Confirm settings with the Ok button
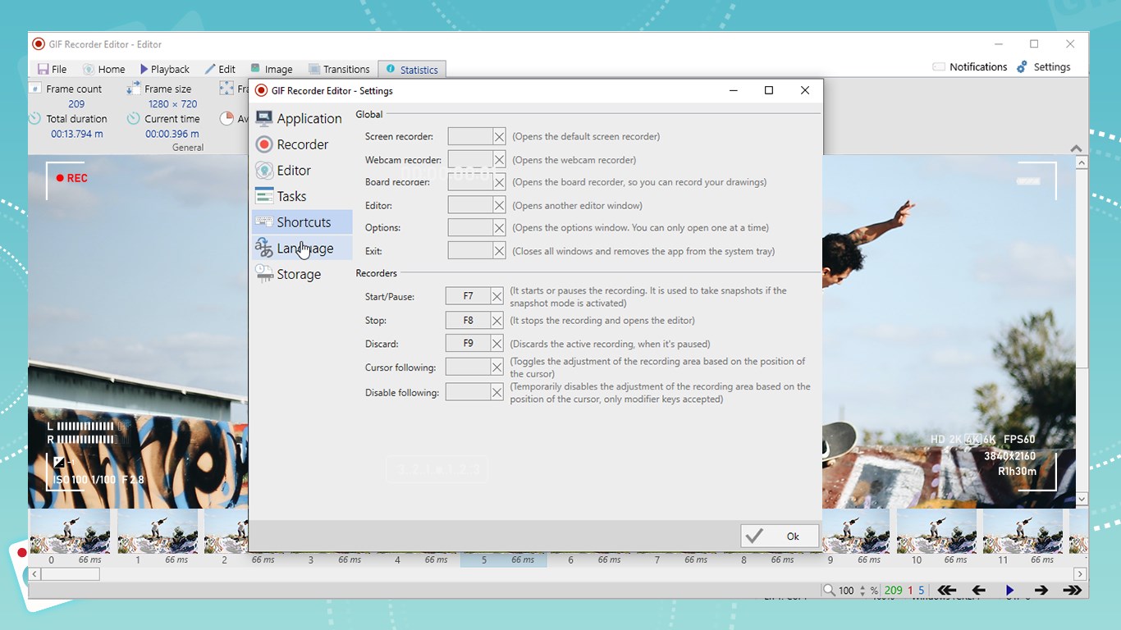Screen dimensions: 1121x630 778,536
